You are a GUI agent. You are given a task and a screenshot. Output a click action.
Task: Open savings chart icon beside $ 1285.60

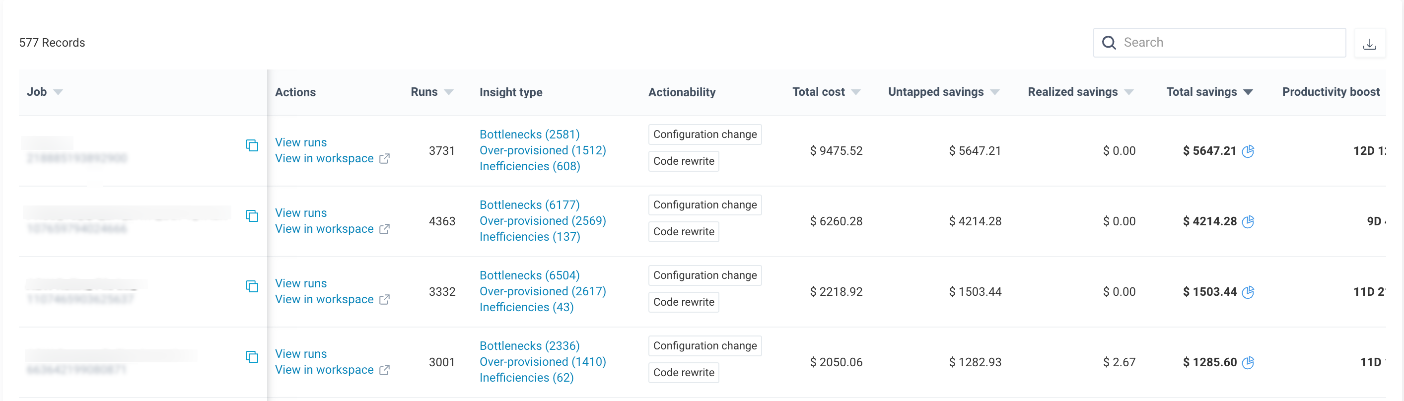(1248, 362)
